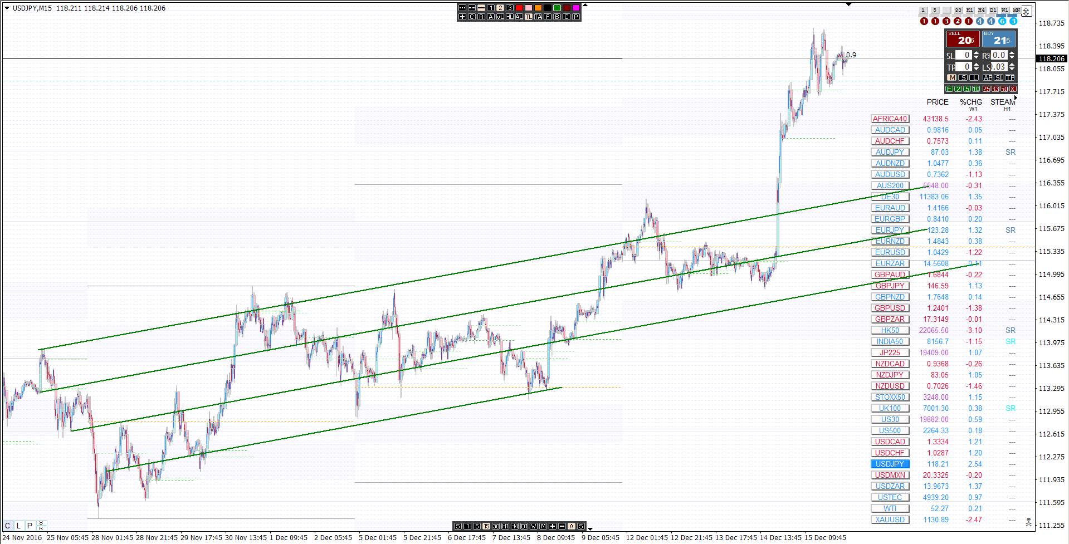Click the SL value input field
Image resolution: width=1069 pixels, height=544 pixels.
[x=964, y=55]
